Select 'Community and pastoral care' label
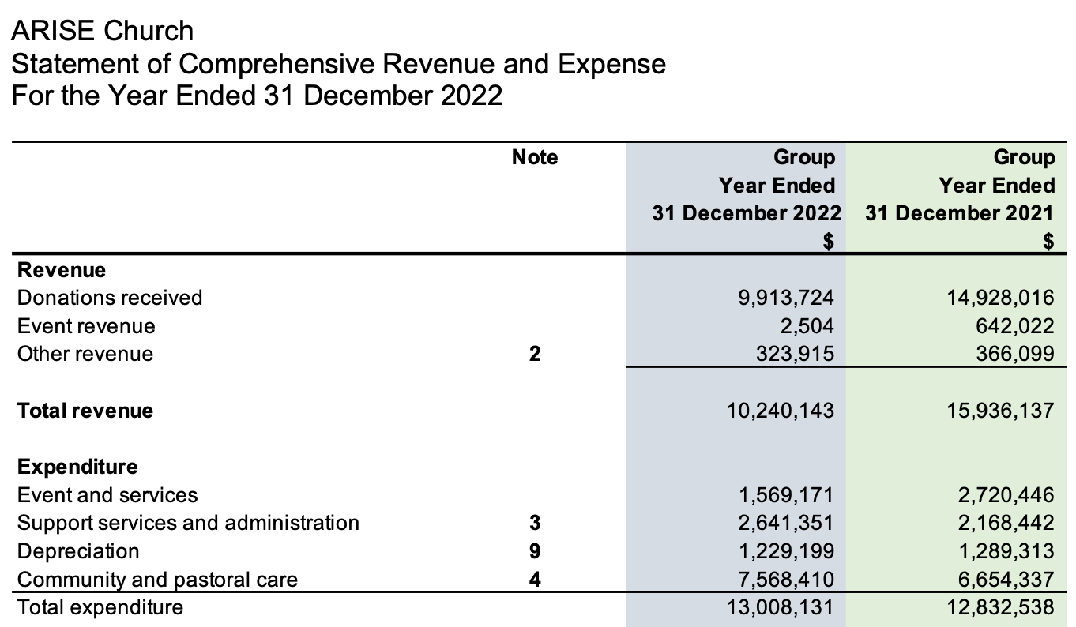This screenshot has height=627, width=1076. coord(158,580)
